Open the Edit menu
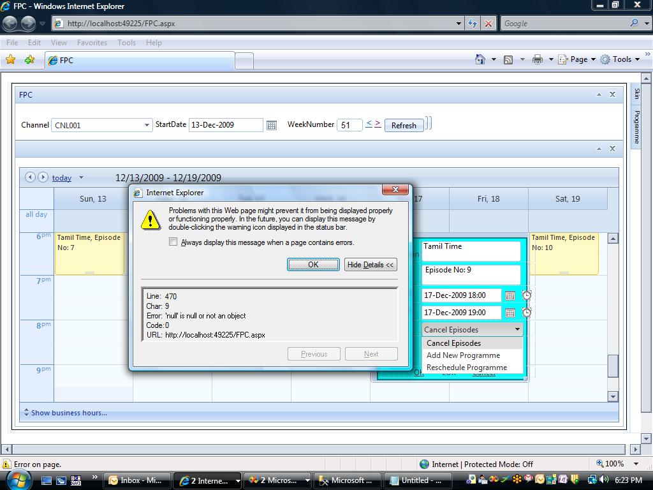Viewport: 653px width, 490px height. point(34,43)
